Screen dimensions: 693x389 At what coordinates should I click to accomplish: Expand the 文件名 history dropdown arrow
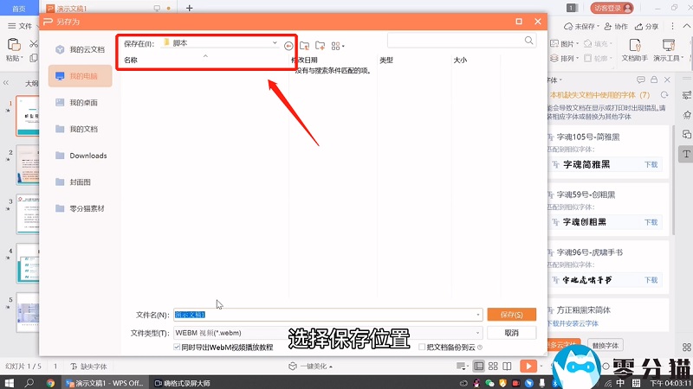(476, 315)
